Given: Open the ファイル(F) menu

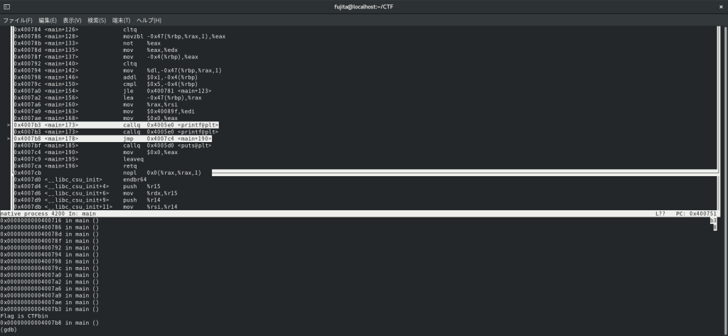Looking at the screenshot, I should (x=18, y=20).
